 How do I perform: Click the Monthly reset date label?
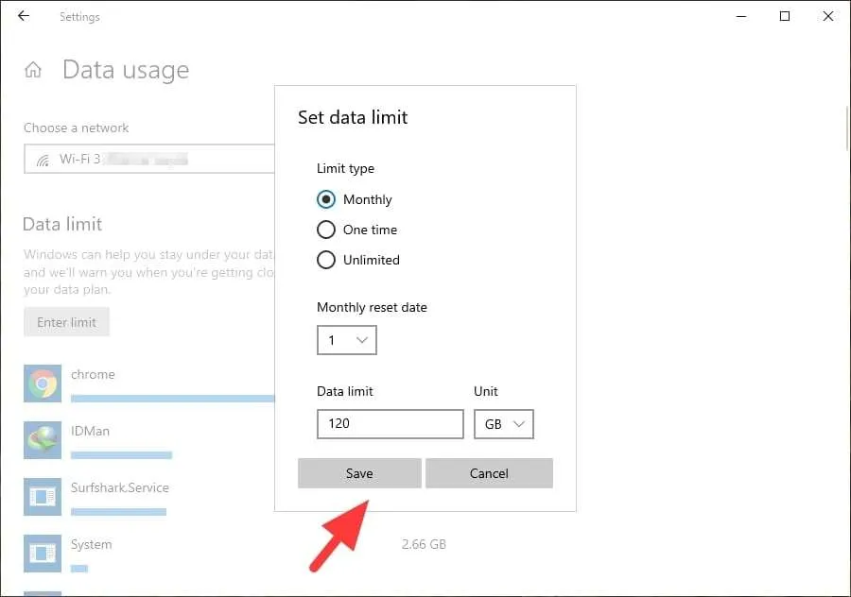tap(372, 307)
